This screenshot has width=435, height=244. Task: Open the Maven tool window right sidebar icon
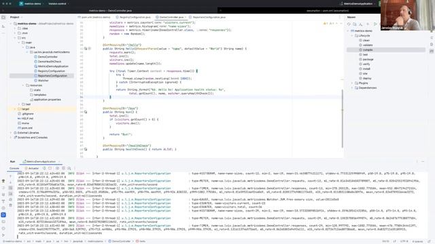pos(432,52)
